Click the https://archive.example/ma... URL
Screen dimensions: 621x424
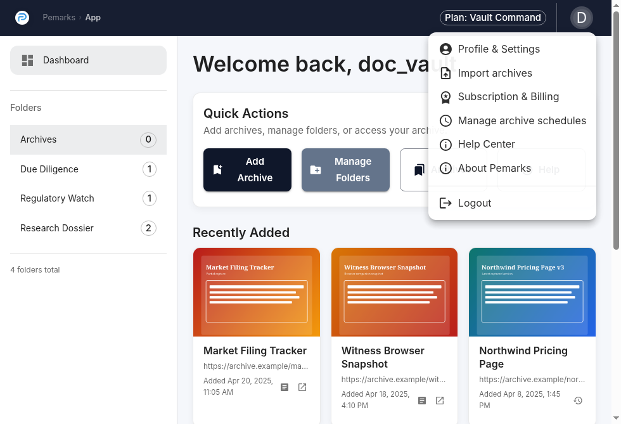256,366
